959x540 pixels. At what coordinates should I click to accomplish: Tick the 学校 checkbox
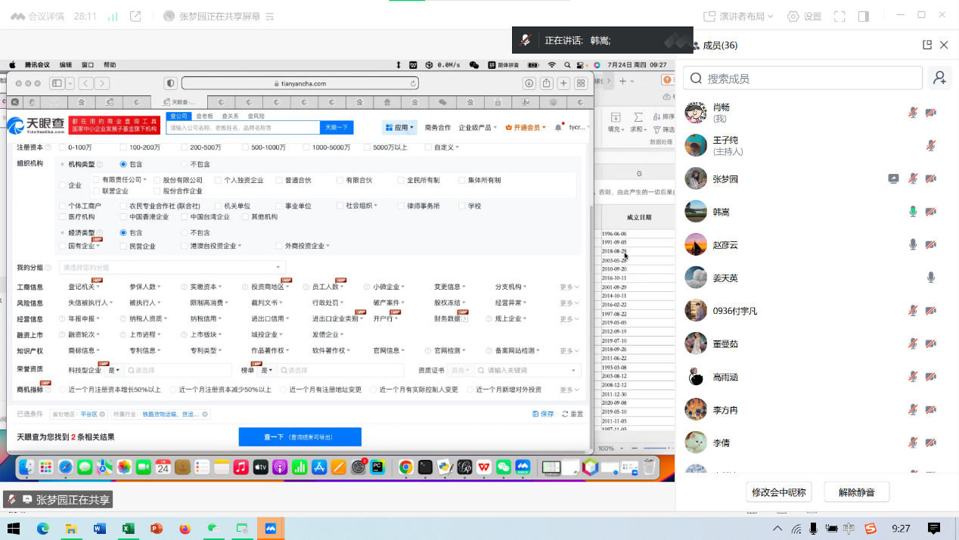pos(461,206)
